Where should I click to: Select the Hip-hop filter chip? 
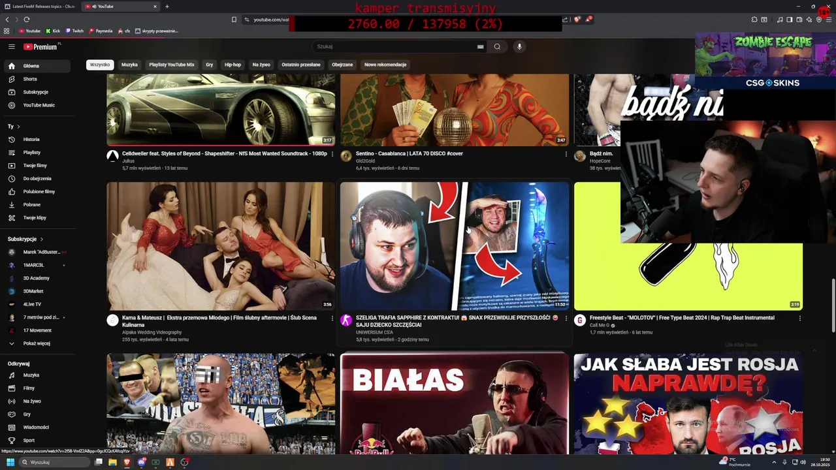(x=233, y=65)
